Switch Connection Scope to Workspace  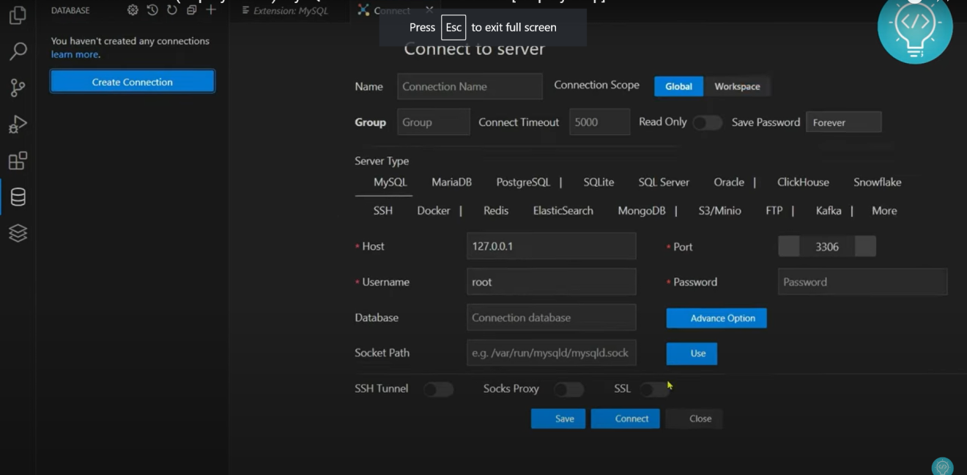(737, 86)
